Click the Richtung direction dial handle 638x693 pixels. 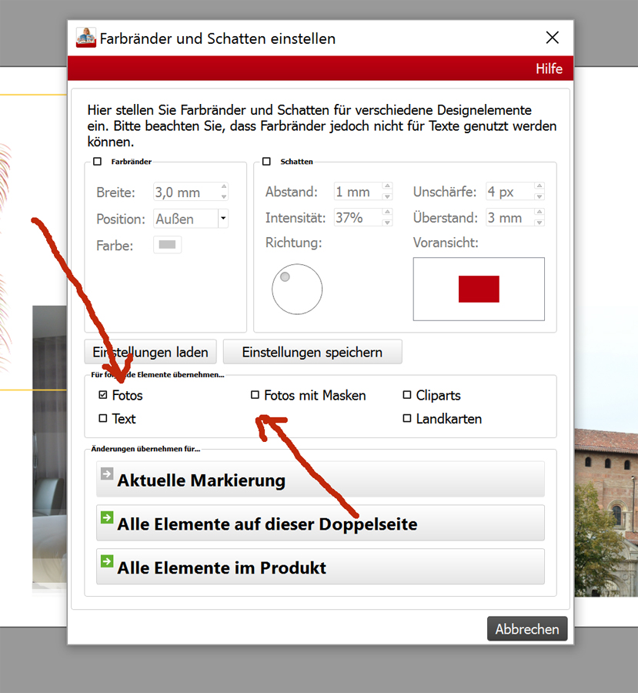click(x=285, y=276)
